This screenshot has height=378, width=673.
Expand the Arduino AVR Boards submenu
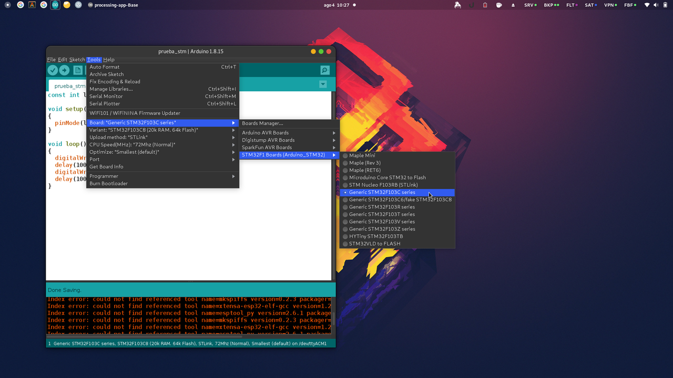click(x=289, y=133)
